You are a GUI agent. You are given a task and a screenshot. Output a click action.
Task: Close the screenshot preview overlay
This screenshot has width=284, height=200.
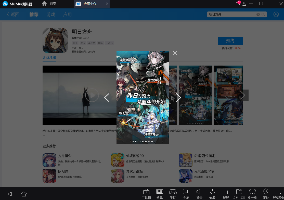point(175,53)
